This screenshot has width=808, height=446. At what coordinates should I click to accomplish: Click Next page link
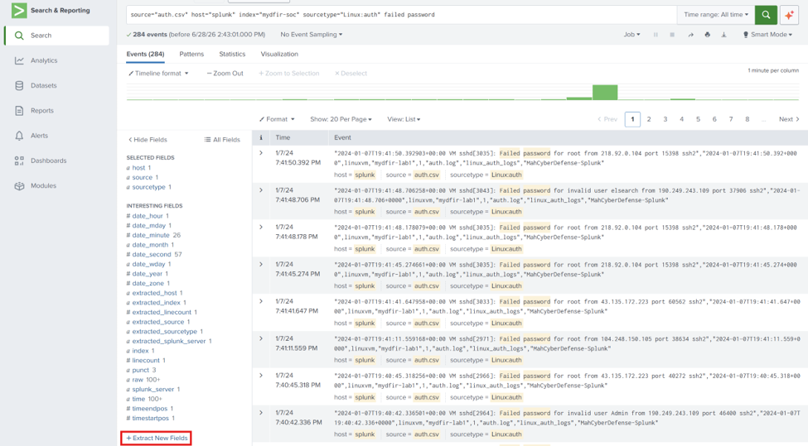pos(789,119)
